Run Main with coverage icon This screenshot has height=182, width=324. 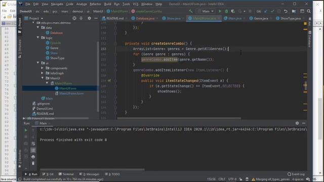pyautogui.click(x=233, y=11)
